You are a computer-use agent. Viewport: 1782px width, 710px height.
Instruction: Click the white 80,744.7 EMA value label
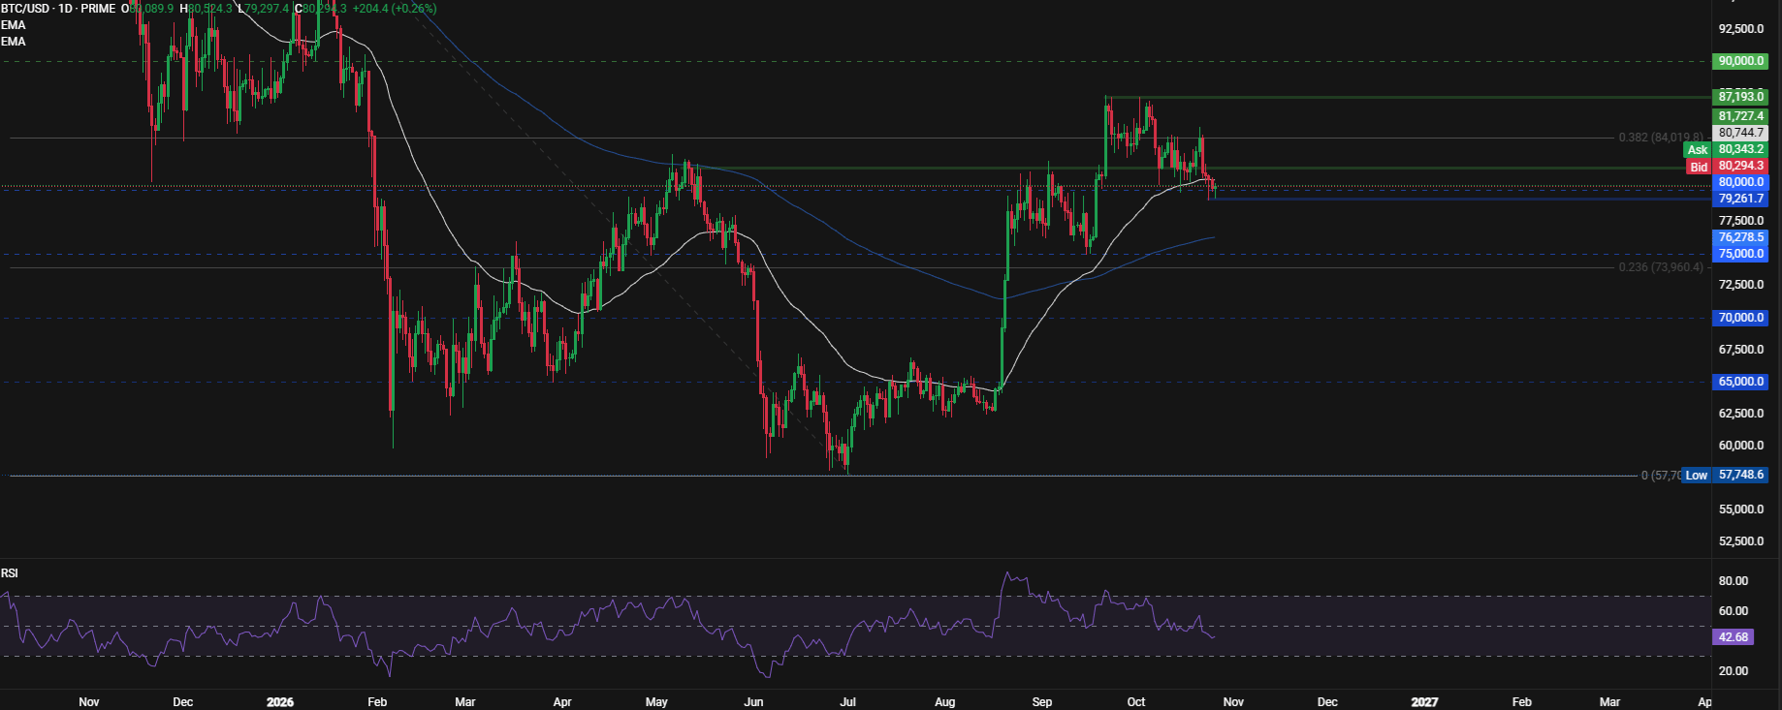[x=1740, y=133]
